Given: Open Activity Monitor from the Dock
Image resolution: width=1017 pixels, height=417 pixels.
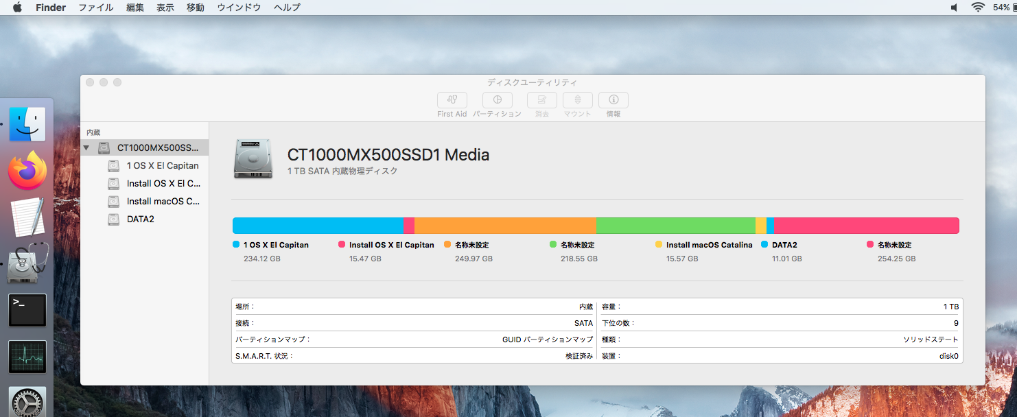Looking at the screenshot, I should tap(27, 357).
